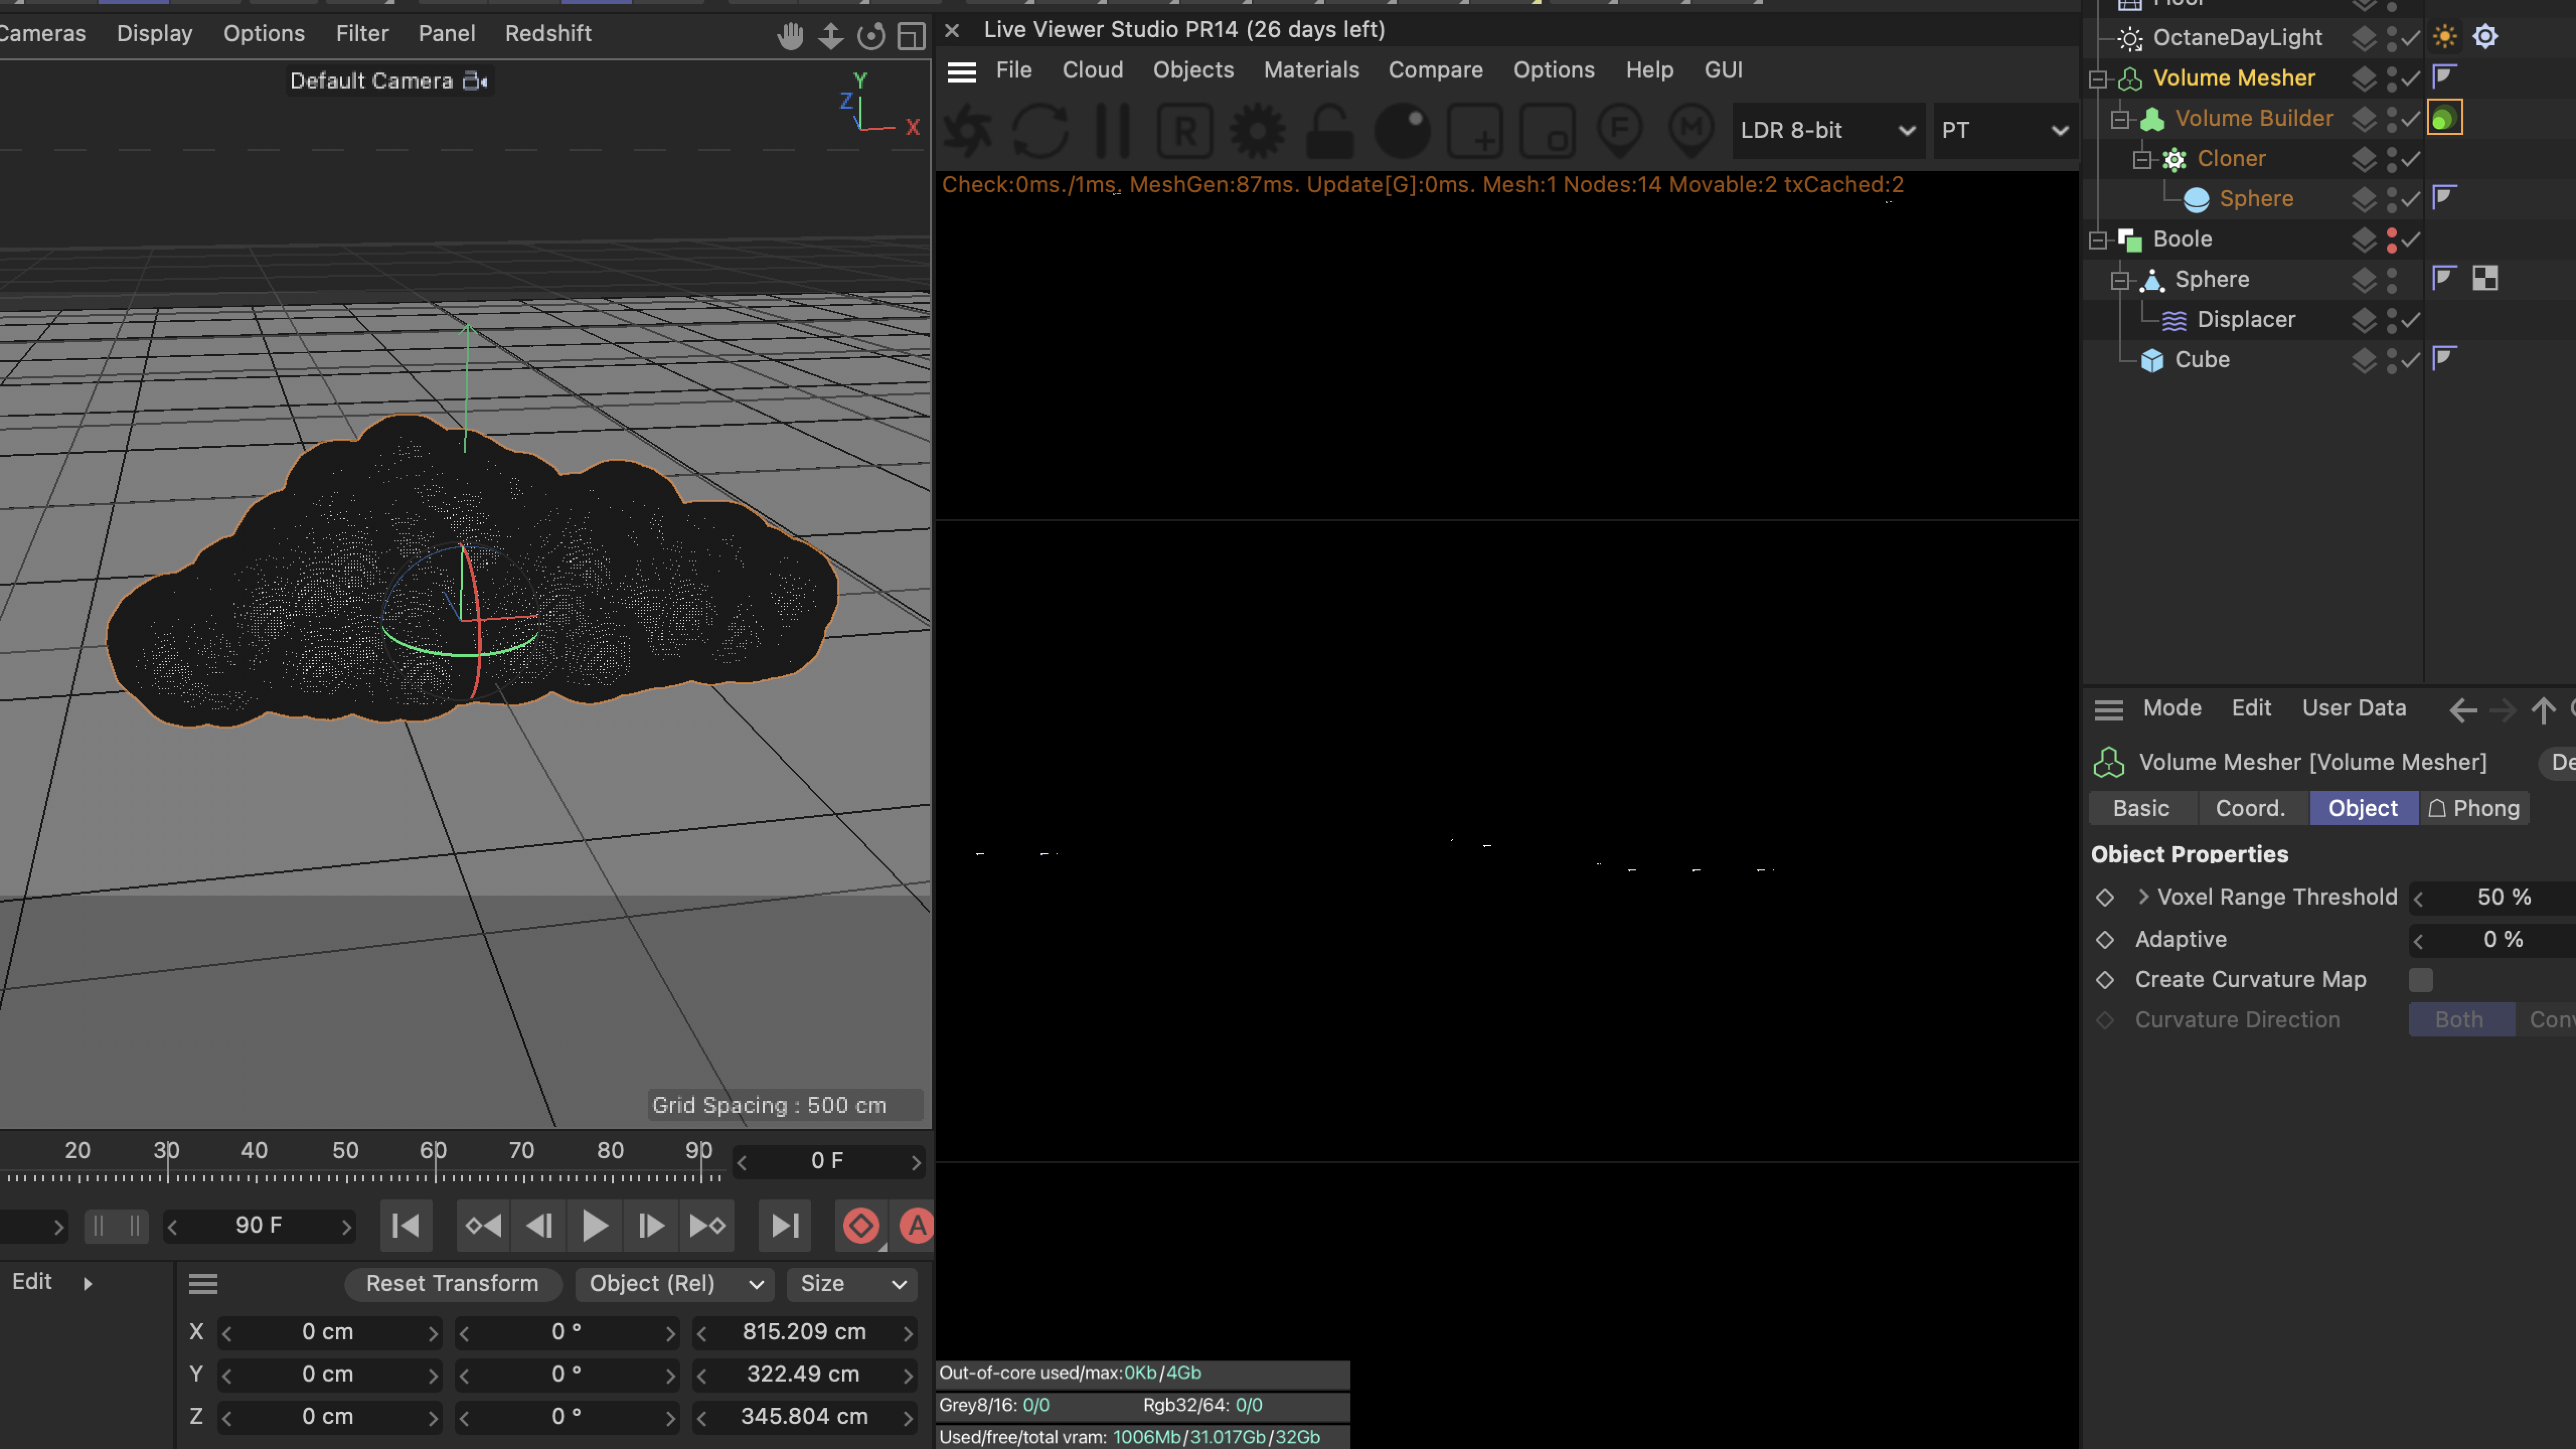Open the Live Viewer Materials menu
This screenshot has width=2576, height=1449.
(x=1311, y=70)
